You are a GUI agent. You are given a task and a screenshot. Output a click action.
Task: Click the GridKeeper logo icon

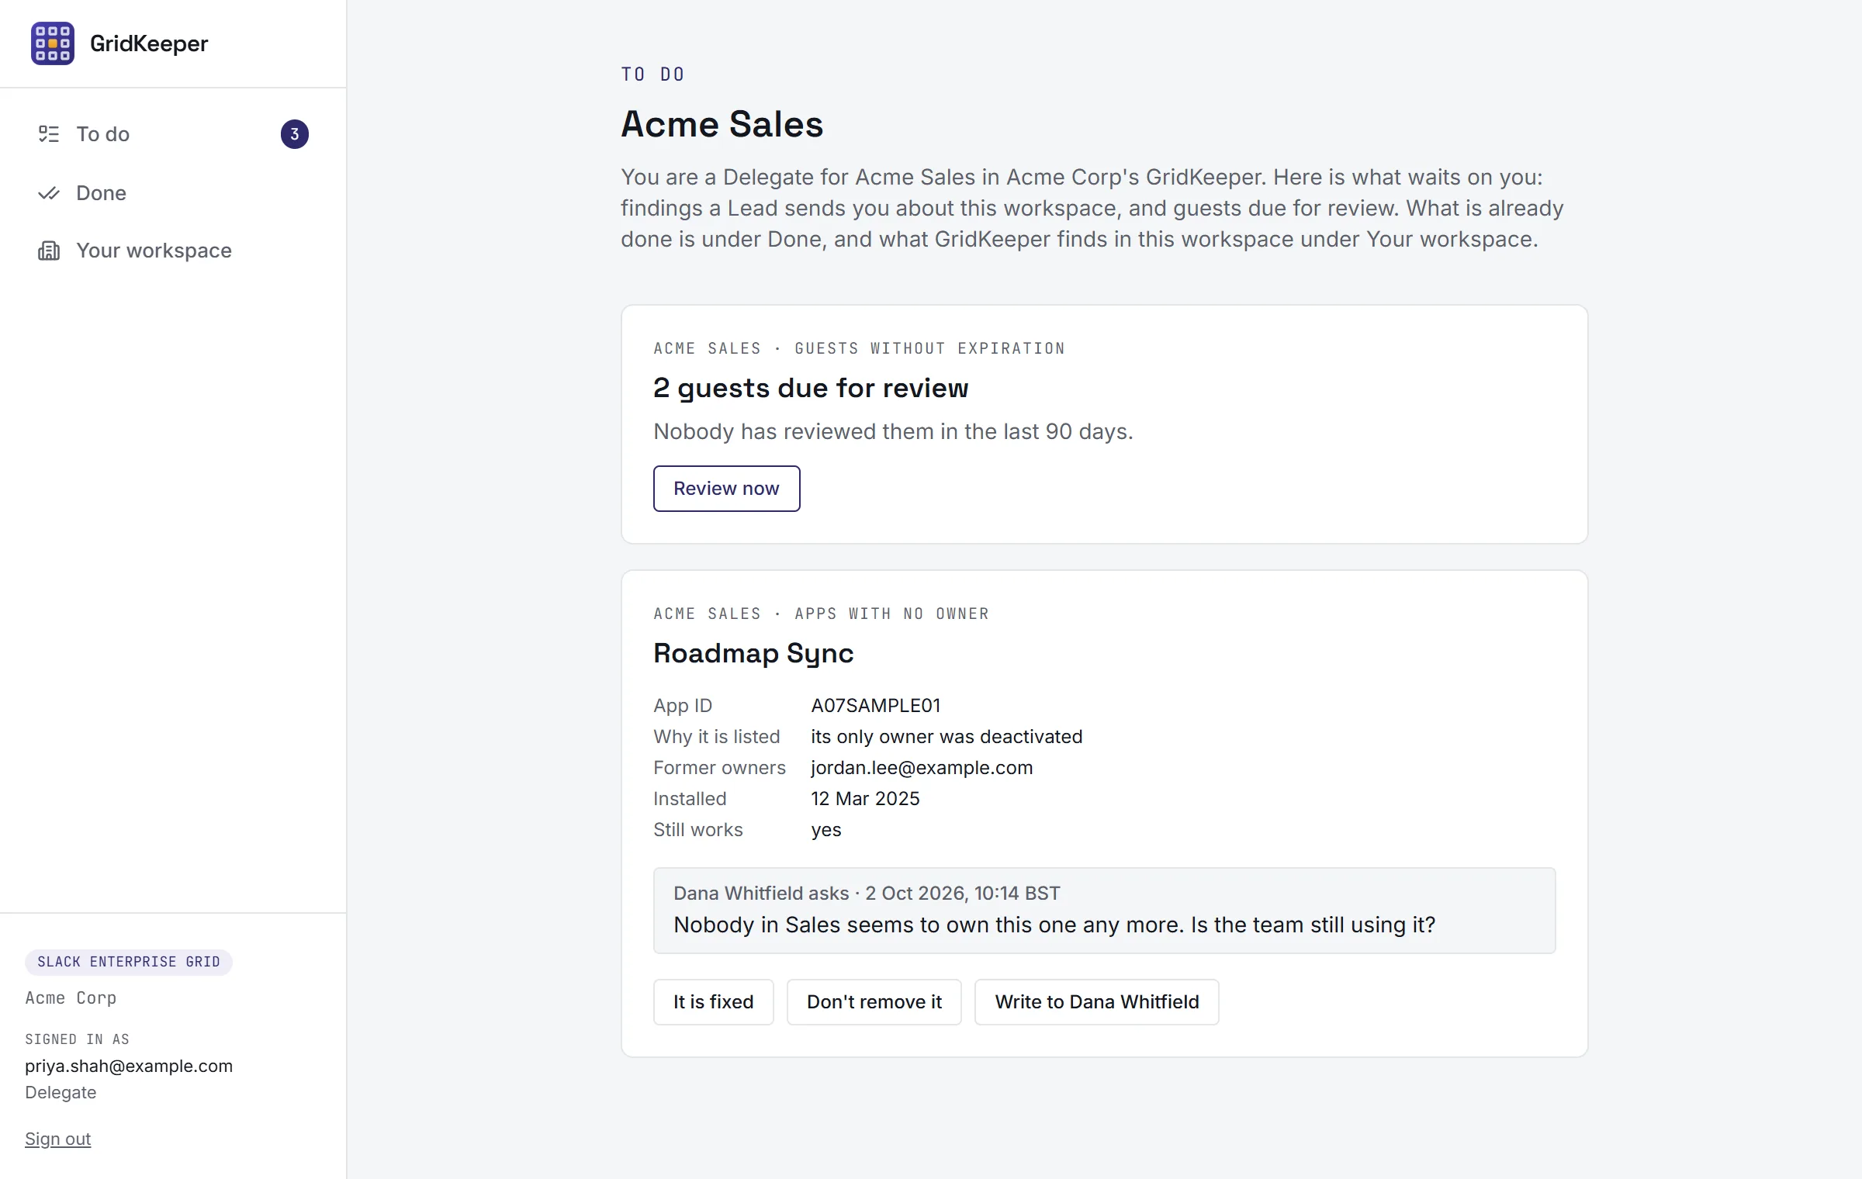click(53, 43)
